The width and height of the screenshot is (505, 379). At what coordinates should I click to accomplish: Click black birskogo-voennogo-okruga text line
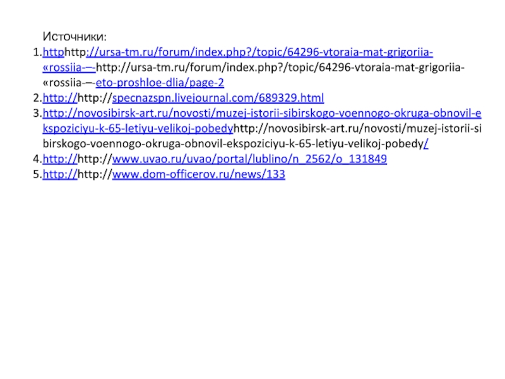[x=233, y=144]
